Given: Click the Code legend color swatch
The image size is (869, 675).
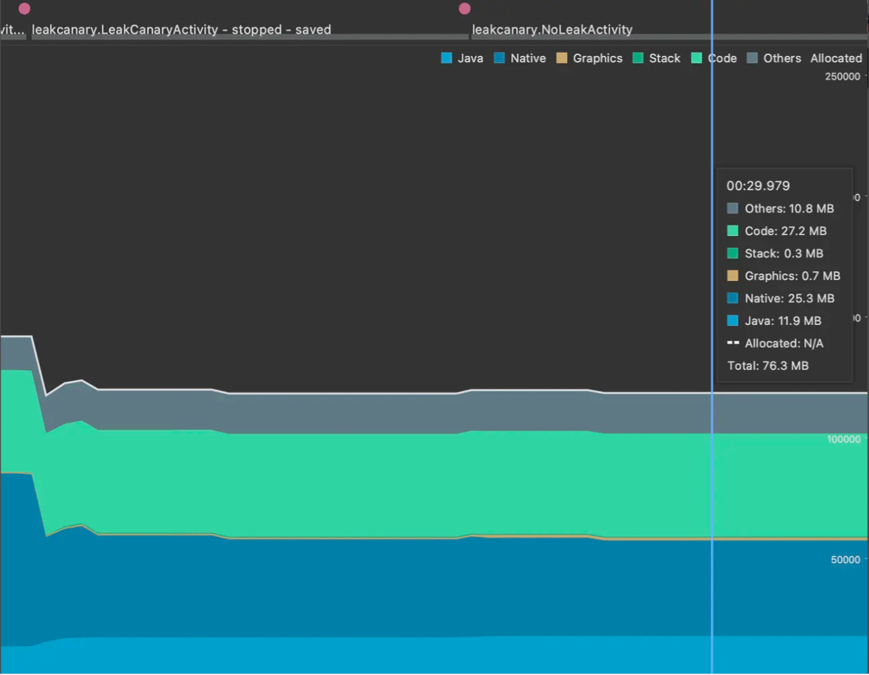Looking at the screenshot, I should tap(696, 58).
